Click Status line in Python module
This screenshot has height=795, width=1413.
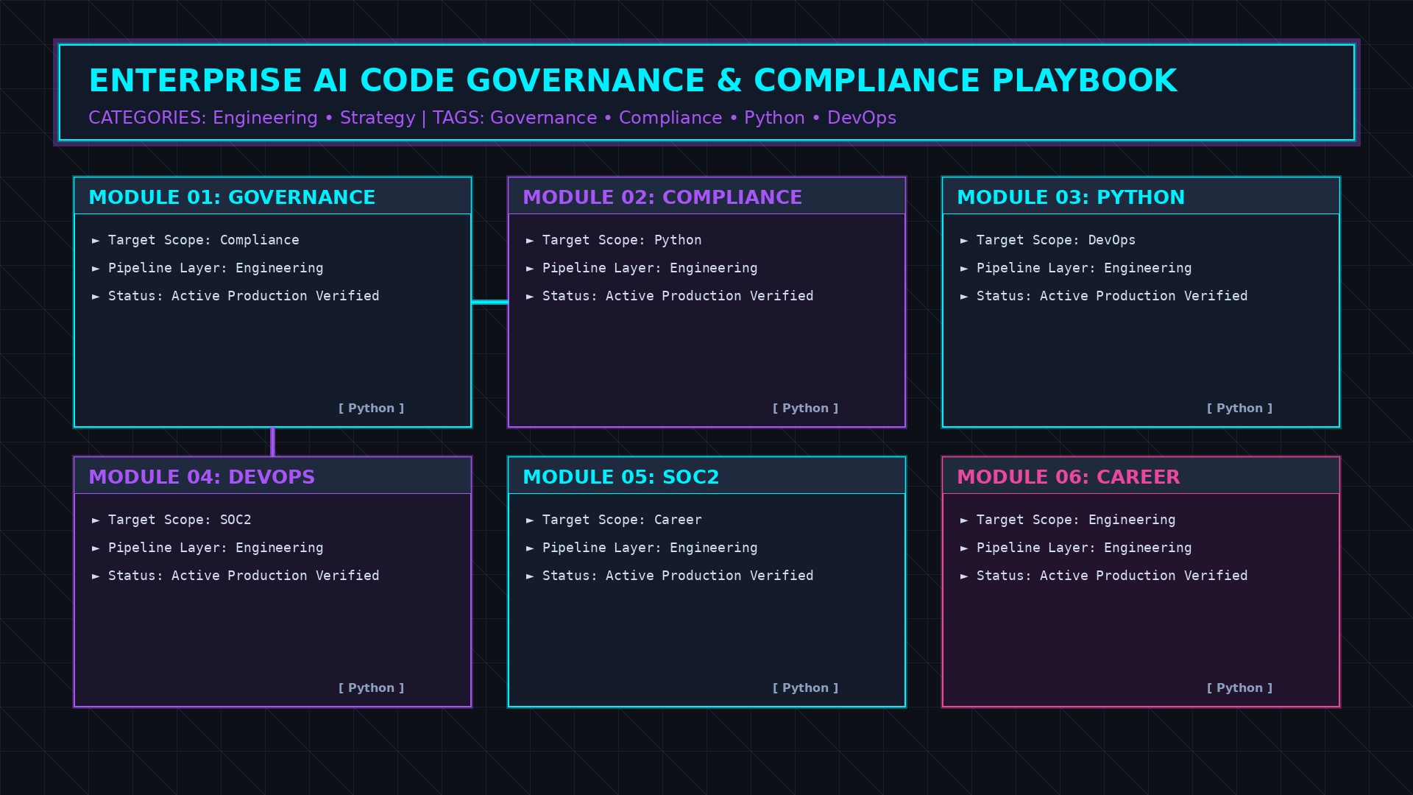[1104, 296]
